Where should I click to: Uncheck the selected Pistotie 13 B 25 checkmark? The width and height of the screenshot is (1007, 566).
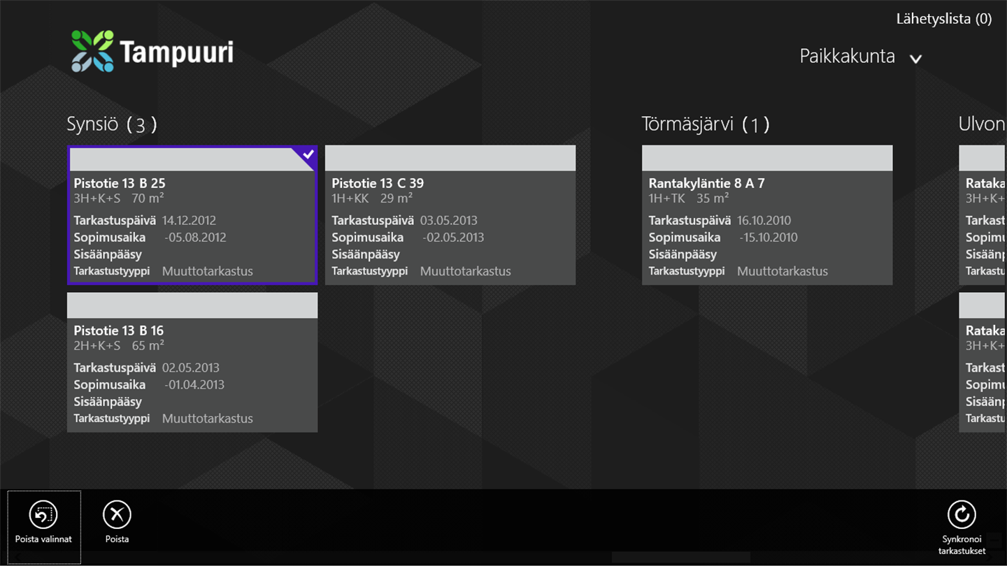tap(308, 154)
